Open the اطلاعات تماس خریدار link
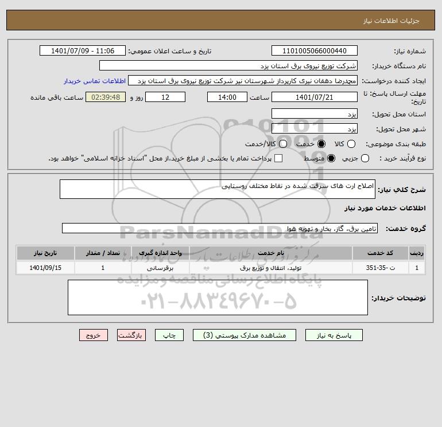 95,81
